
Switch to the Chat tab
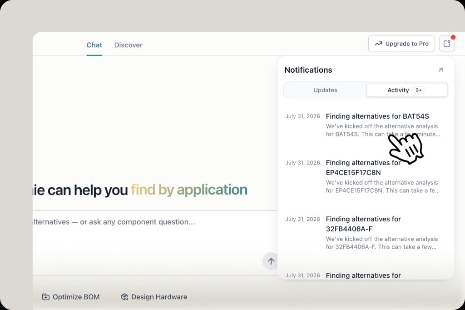click(94, 45)
